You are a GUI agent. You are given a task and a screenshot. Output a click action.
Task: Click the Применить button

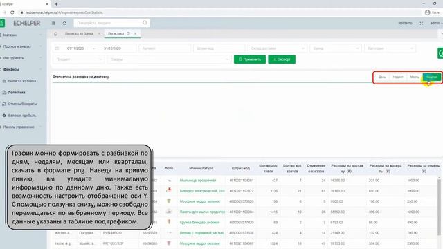[x=250, y=59]
